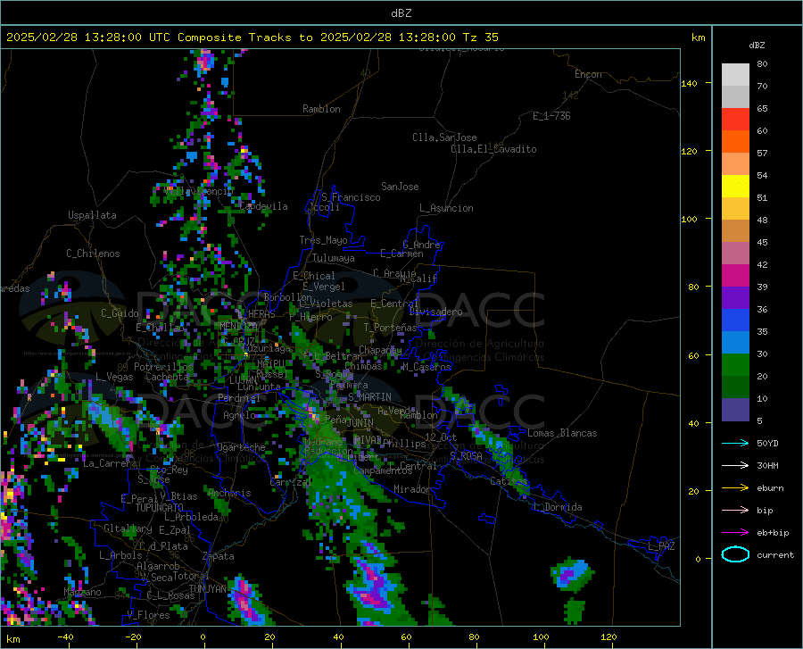Click the 'MENDOZA' city label

point(238,326)
